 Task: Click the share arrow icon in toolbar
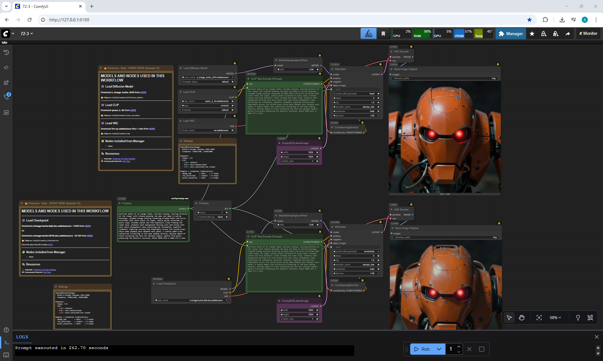click(568, 34)
